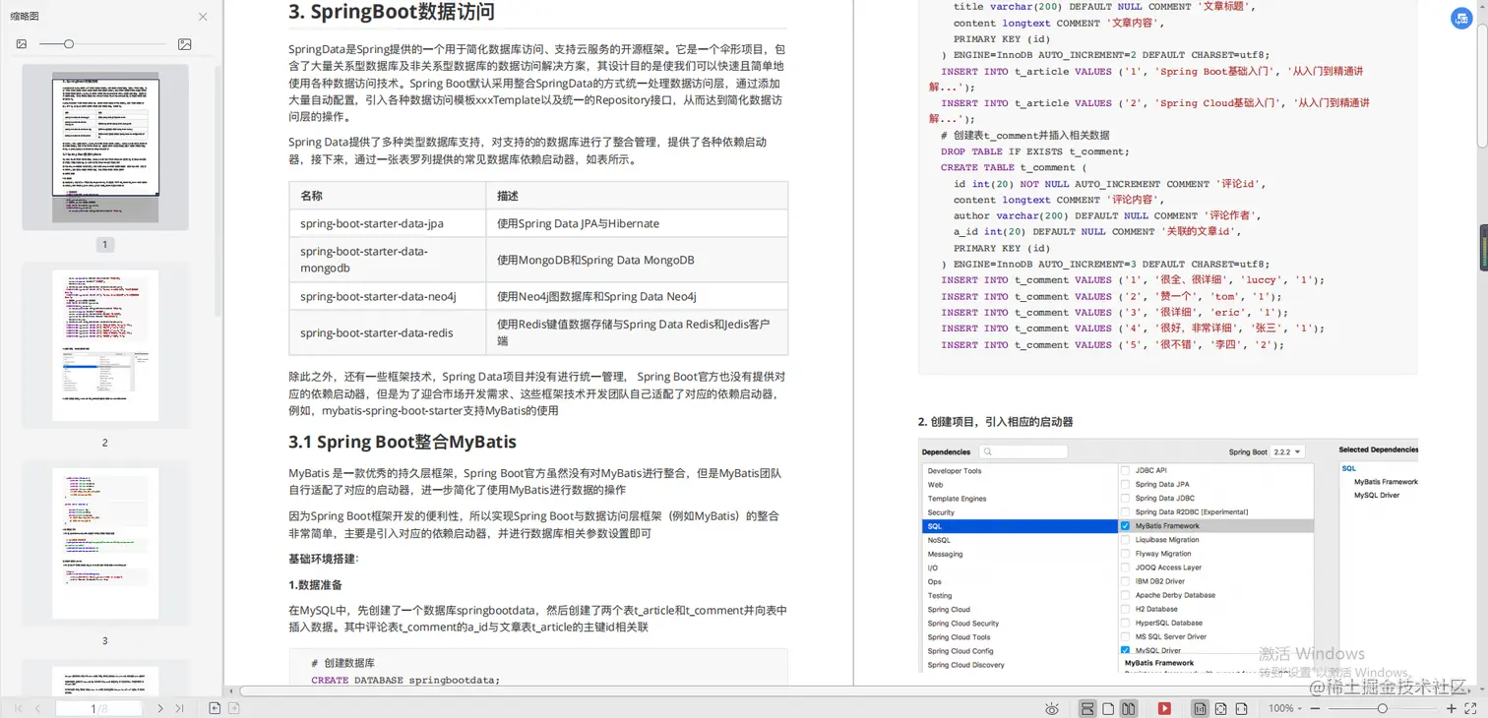The image size is (1488, 718).
Task: Click the '3. SpringBoot数据访问' heading
Action: pyautogui.click(x=392, y=12)
